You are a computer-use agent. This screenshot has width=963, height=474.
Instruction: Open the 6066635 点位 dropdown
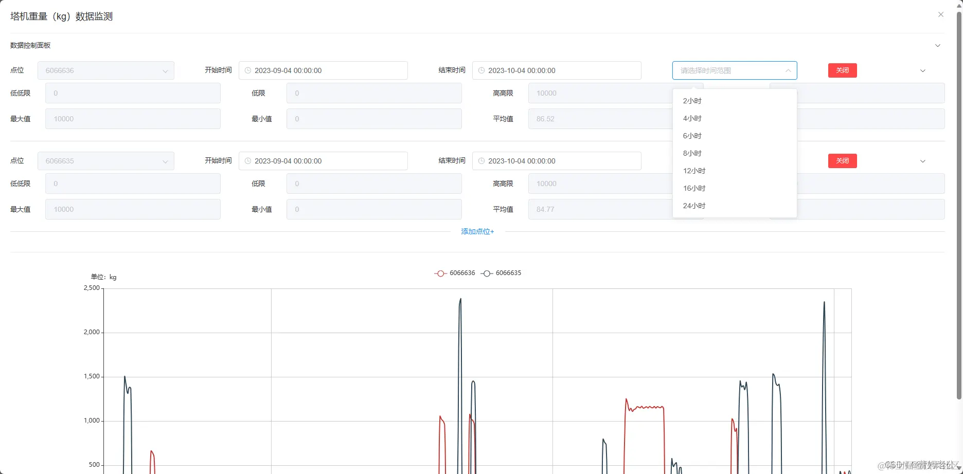(106, 161)
